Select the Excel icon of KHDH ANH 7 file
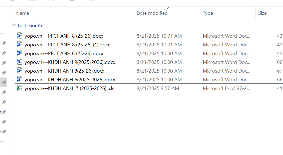The width and height of the screenshot is (283, 155). (x=19, y=88)
